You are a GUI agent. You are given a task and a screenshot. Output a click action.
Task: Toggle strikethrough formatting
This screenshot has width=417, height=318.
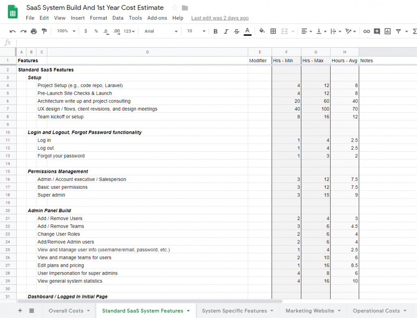[x=237, y=31]
